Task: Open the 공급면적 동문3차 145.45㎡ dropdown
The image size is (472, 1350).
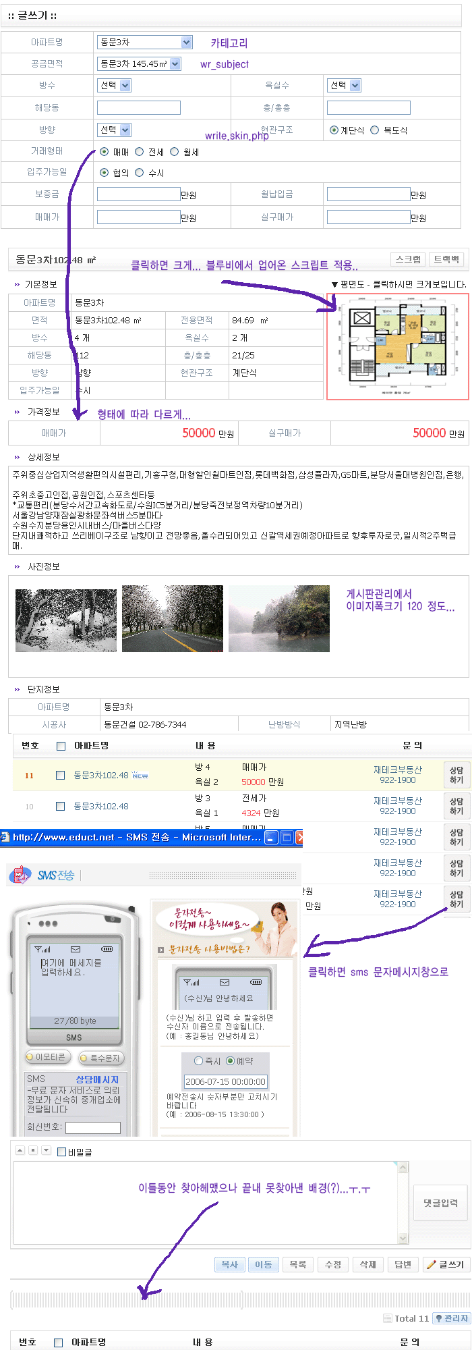Action: 139,63
